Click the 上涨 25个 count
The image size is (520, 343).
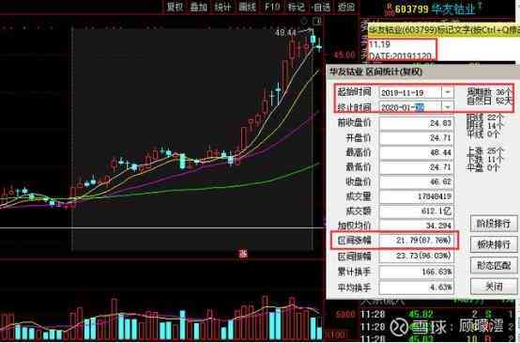tap(485, 151)
